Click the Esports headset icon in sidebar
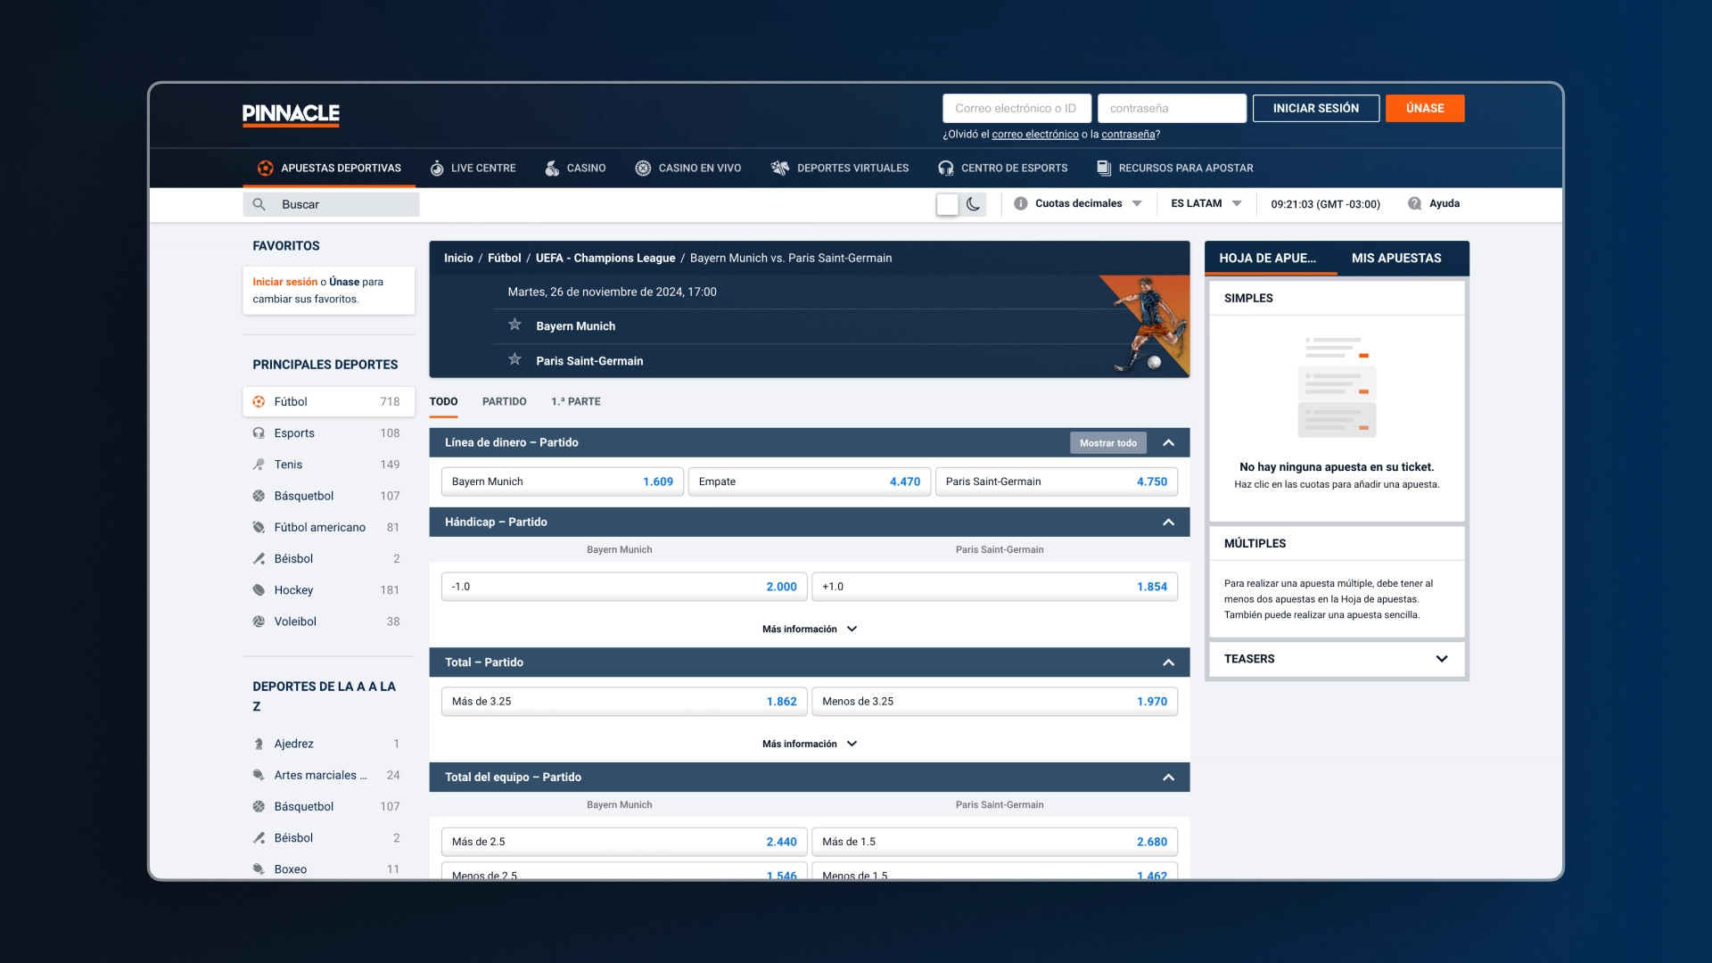1712x963 pixels. coord(259,433)
